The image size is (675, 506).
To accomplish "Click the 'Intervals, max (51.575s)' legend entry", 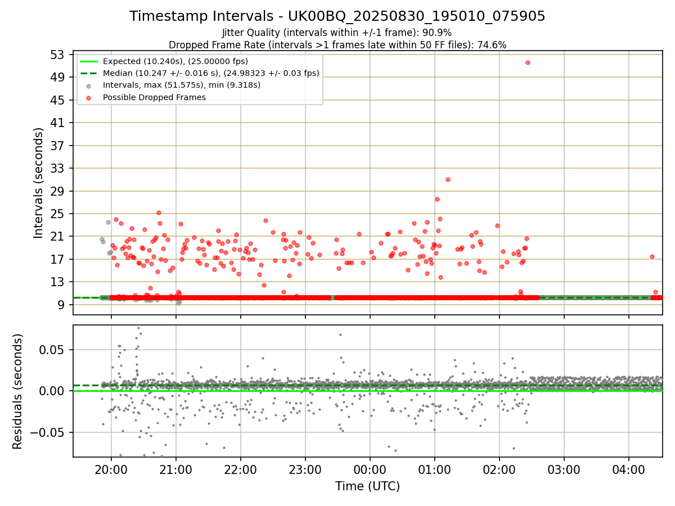I will coord(182,85).
